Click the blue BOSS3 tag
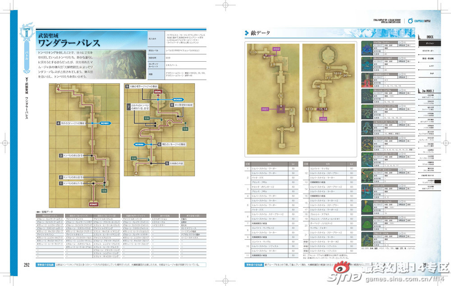Screen dimensions: 451x286 click(x=178, y=100)
